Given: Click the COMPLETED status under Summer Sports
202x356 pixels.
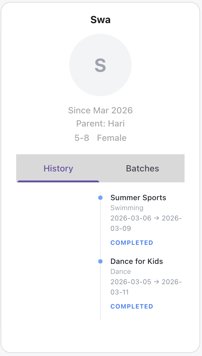Looking at the screenshot, I should click(132, 243).
